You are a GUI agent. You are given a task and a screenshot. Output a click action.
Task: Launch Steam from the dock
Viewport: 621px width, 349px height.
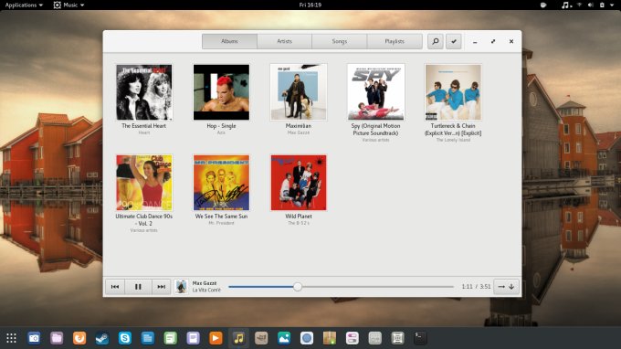(x=102, y=338)
